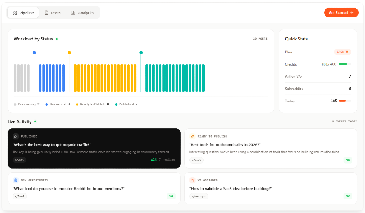This screenshot has height=213, width=365.
Task: Open the Analytics tab
Action: click(x=83, y=13)
